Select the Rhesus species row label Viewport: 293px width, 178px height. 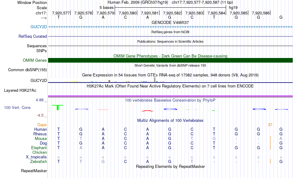(x=40, y=134)
